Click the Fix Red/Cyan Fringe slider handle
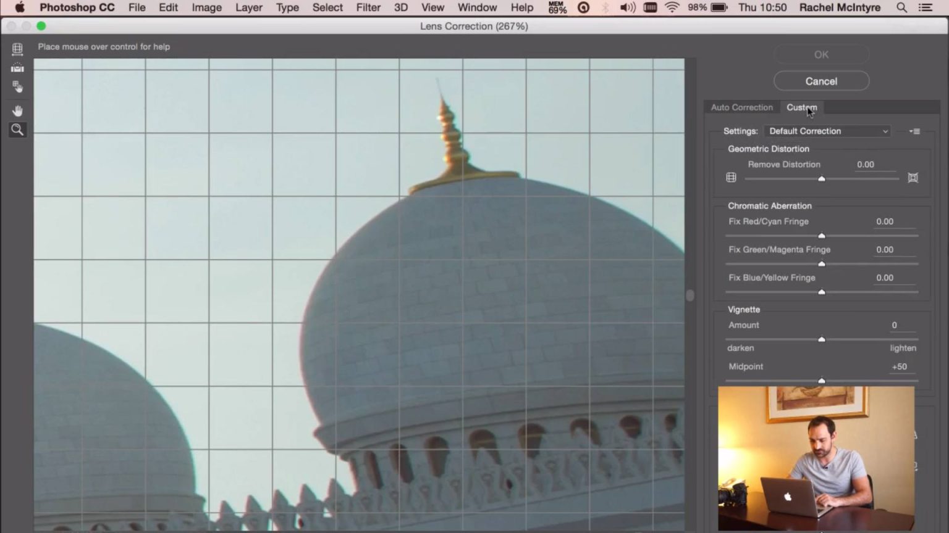This screenshot has width=949, height=533. 821,236
